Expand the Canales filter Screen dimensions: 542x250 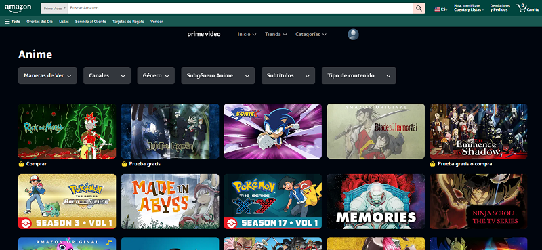tap(107, 76)
